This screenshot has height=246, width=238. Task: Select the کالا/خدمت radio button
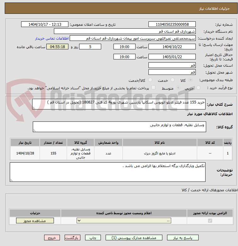[150, 80]
